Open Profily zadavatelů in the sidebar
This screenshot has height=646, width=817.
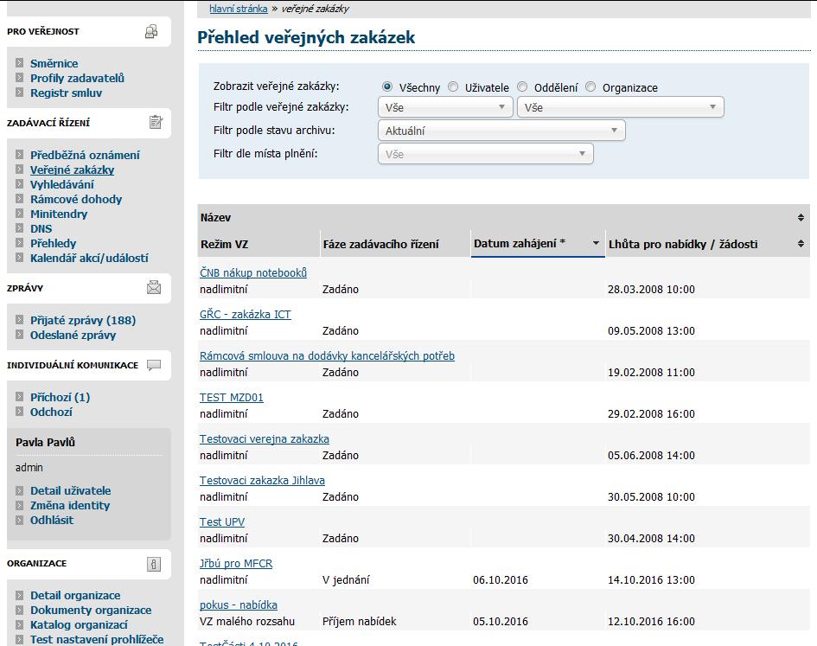[77, 78]
